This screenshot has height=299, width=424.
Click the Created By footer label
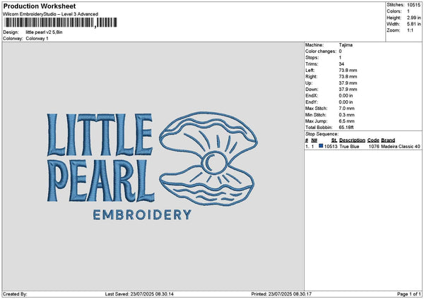coord(15,294)
